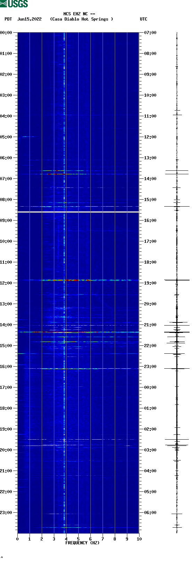The width and height of the screenshot is (192, 561).
Task: Click the '03:00' UTC time label
Action: [x=150, y=450]
